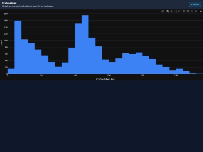The image size is (203, 152).
Task: Activate the Lasso Select tool
Action: click(179, 11)
